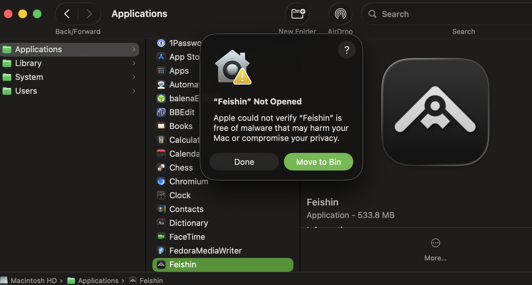Close the Finder window with red button
The height and width of the screenshot is (285, 532).
point(8,14)
